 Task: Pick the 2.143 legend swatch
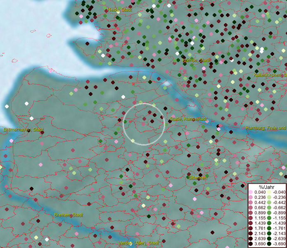(x=251, y=234)
